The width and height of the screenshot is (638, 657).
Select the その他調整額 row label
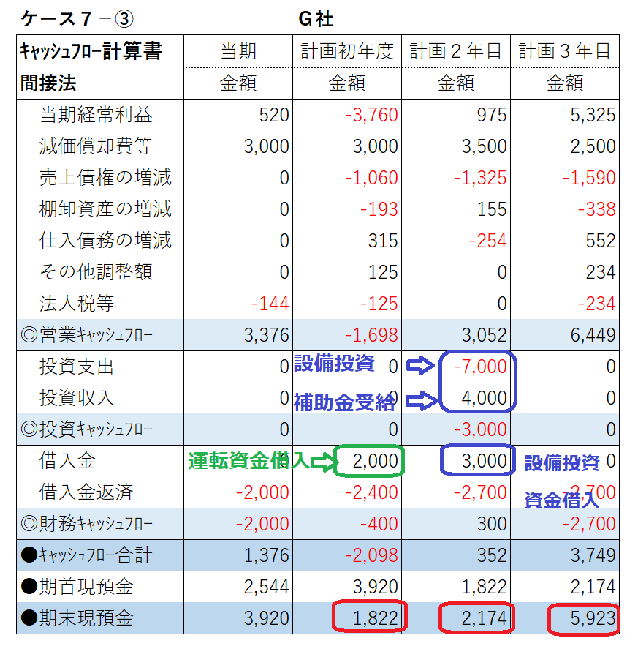(96, 272)
